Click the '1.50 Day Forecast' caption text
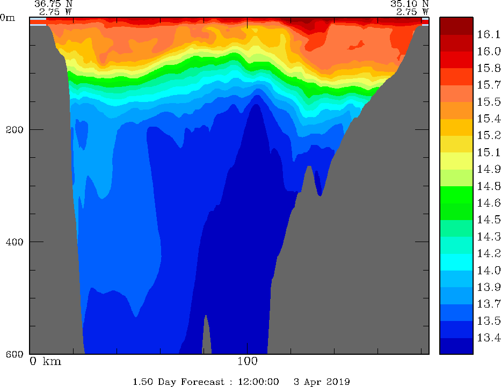Image resolution: width=501 pixels, height=387 pixels. (x=179, y=382)
